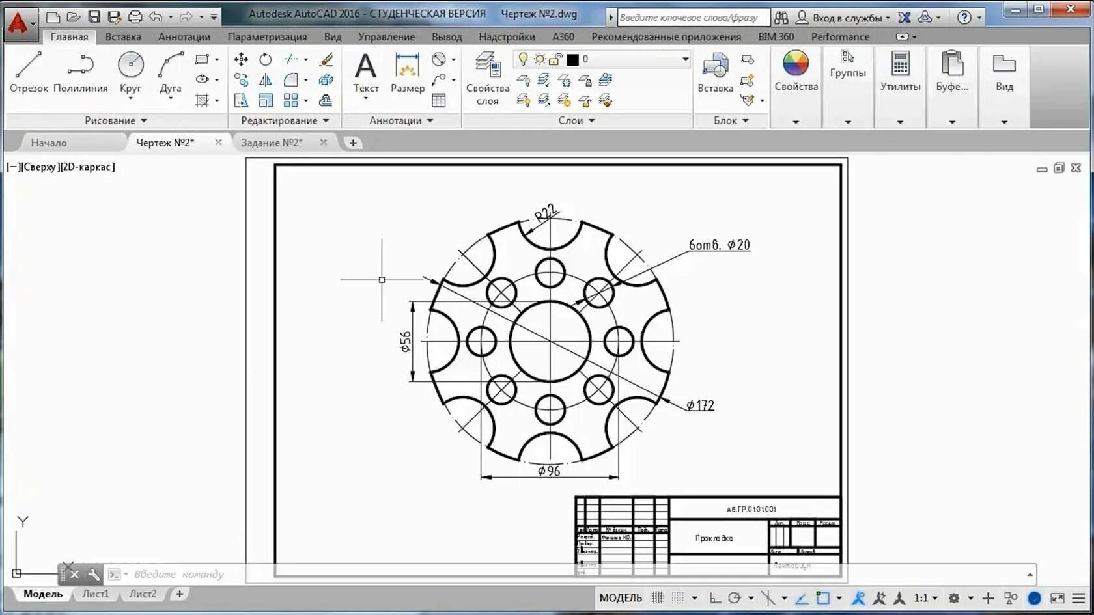Open the command line customize wrench

(x=93, y=574)
